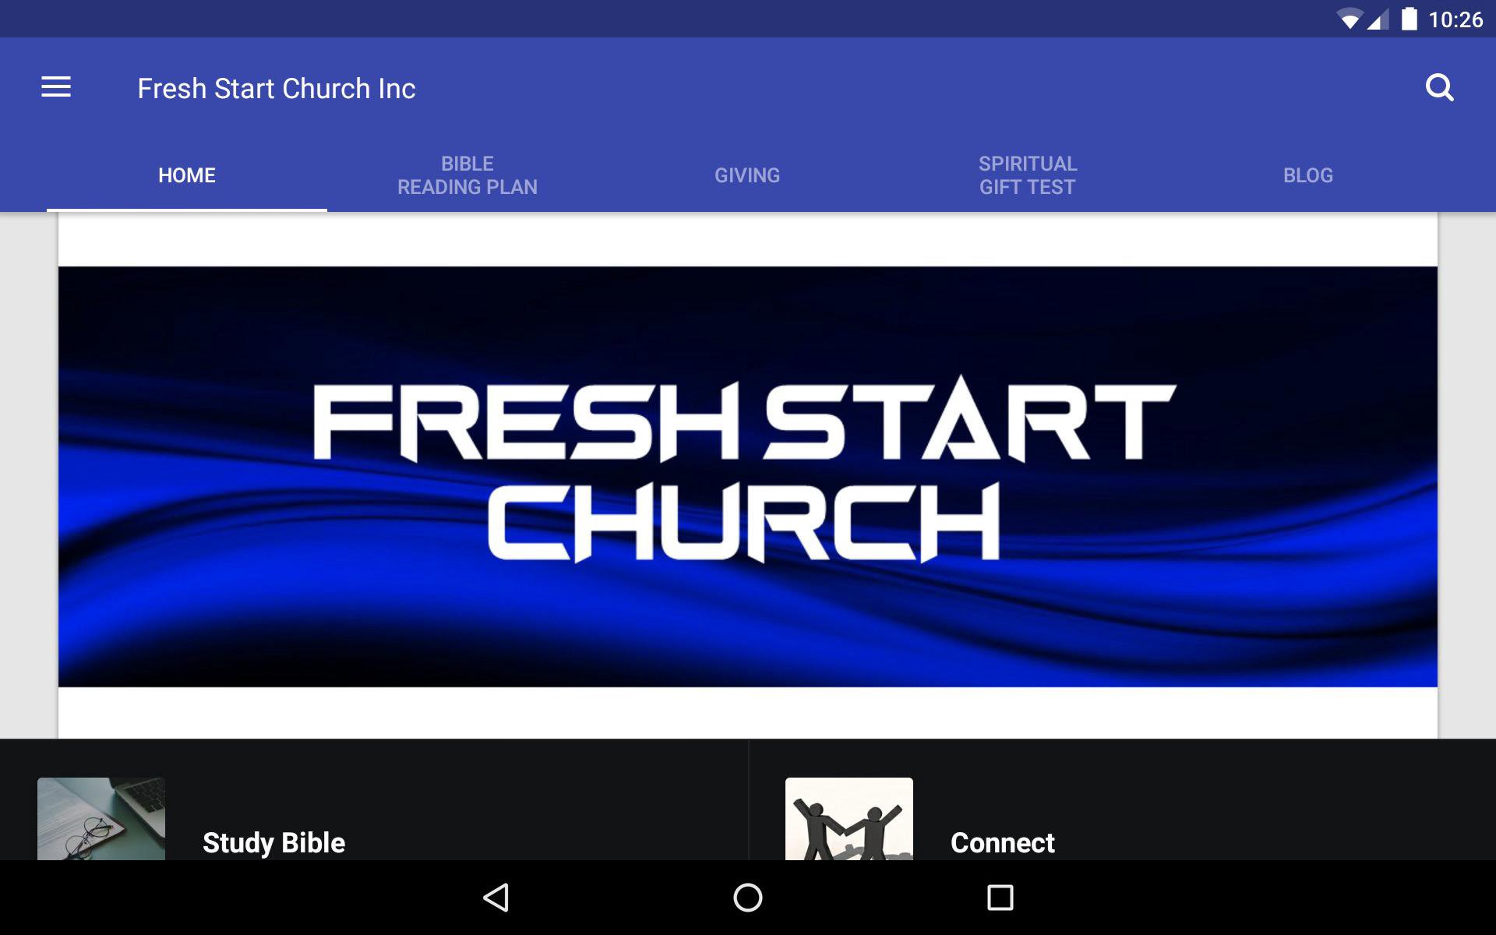Open the recent apps square button
Viewport: 1496px width, 935px height.
click(x=1000, y=898)
